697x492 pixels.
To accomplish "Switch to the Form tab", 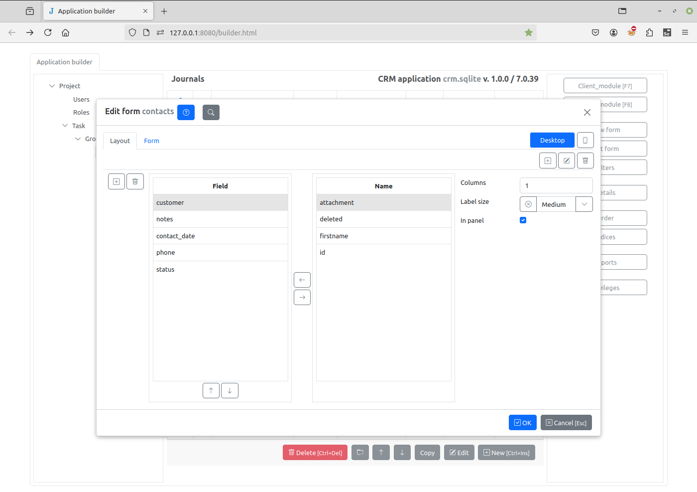I will coord(151,141).
